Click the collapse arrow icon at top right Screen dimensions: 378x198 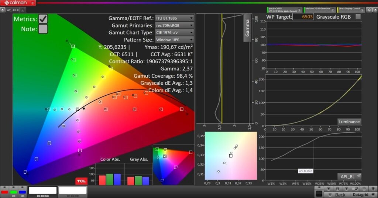pyautogui.click(x=375, y=10)
